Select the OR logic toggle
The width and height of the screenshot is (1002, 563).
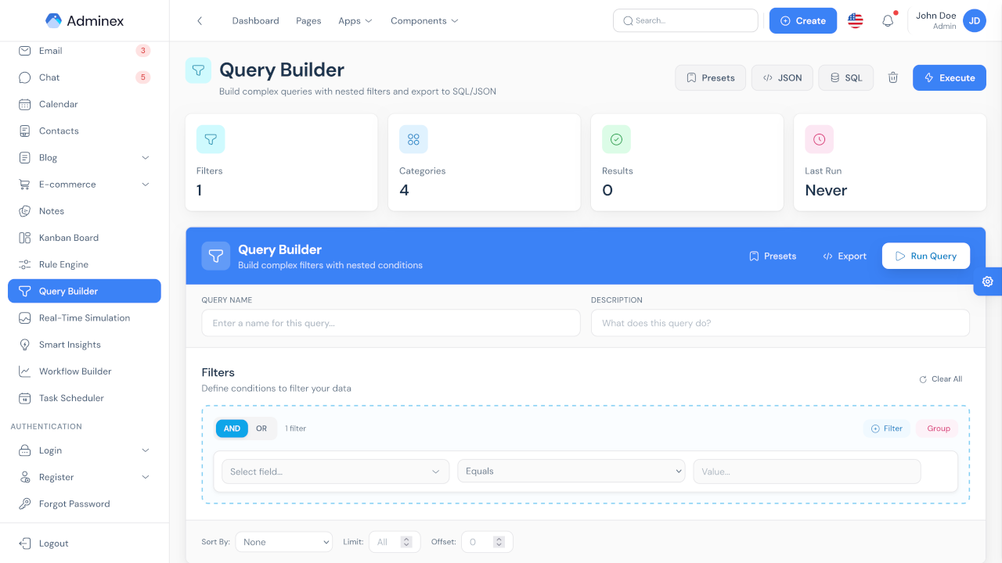pos(261,429)
